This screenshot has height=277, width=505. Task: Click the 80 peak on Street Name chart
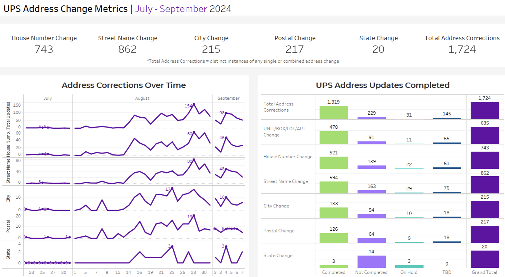tap(194, 160)
